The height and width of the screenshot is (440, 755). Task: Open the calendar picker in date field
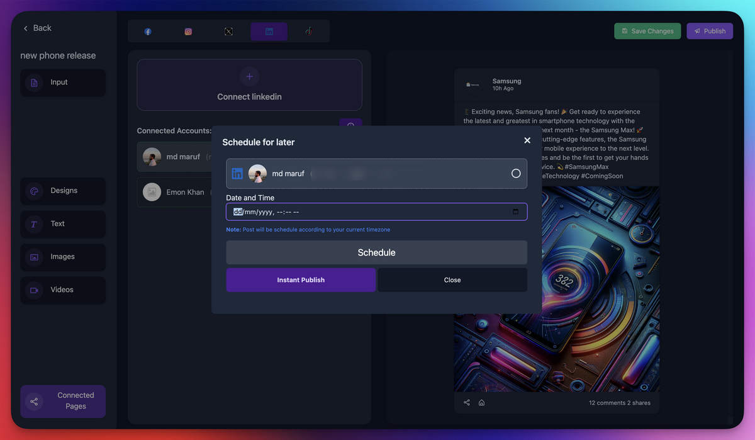coord(516,212)
